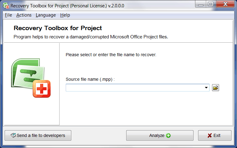This screenshot has width=237, height=148.
Task: Maximize the Recovery Toolbox window
Action: point(211,4)
